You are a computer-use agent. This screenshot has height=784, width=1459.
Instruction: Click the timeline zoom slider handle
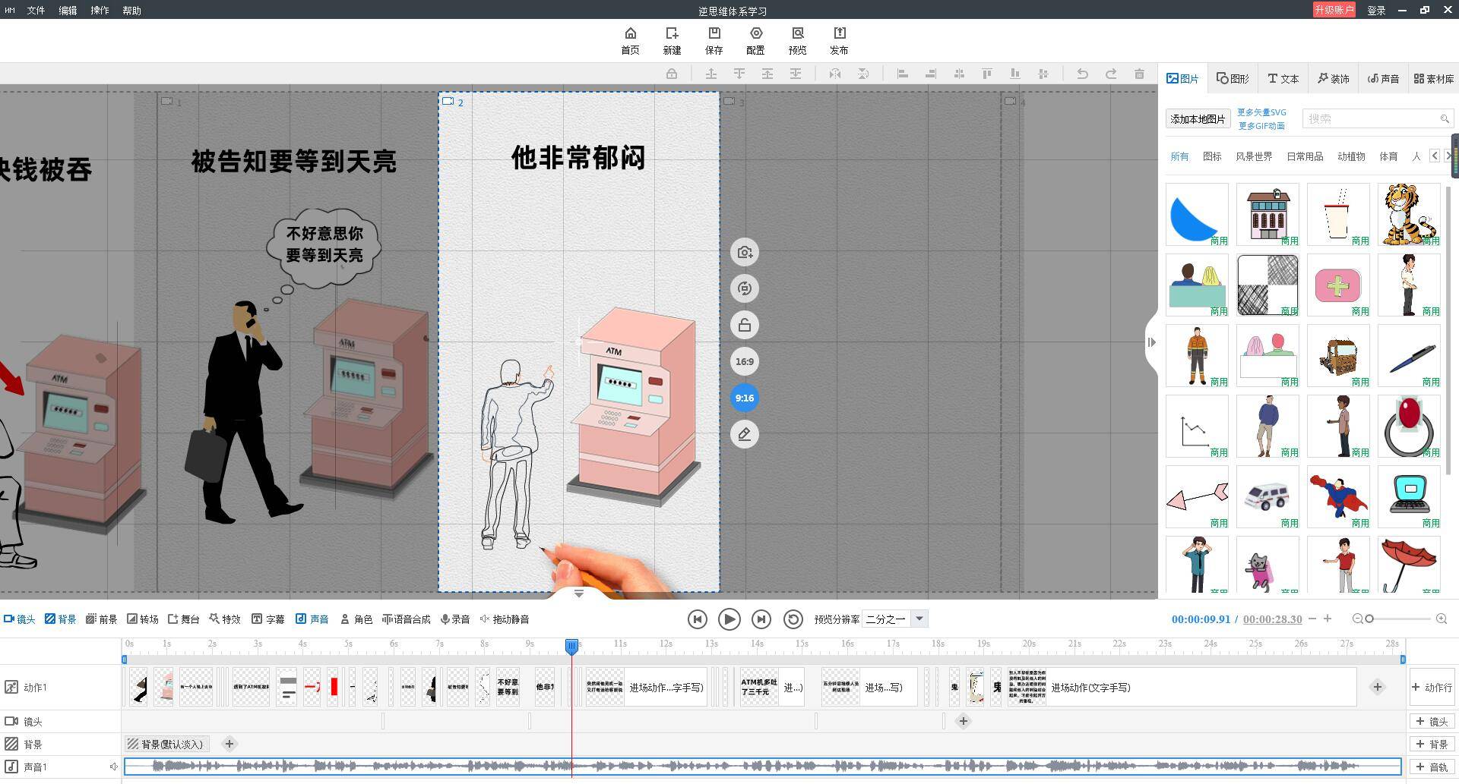point(1369,619)
